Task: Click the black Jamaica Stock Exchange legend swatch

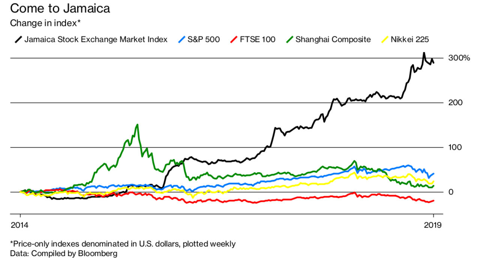Action: point(18,39)
